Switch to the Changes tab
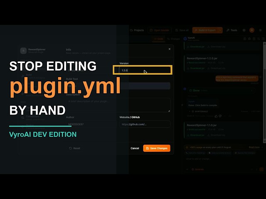This screenshot has height=199, width=266. [x=174, y=39]
